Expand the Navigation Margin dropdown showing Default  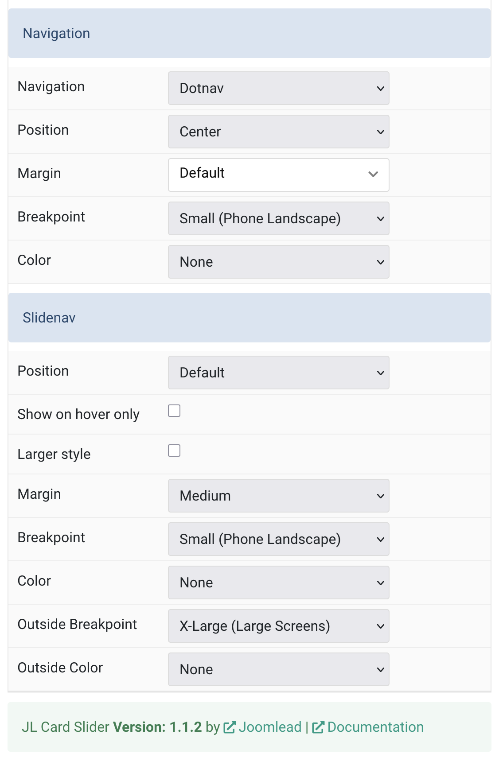(278, 175)
